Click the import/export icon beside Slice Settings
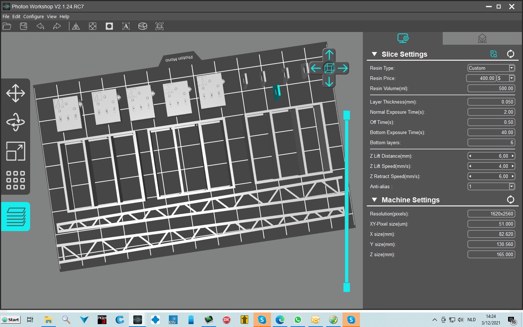The image size is (523, 327). tap(494, 54)
